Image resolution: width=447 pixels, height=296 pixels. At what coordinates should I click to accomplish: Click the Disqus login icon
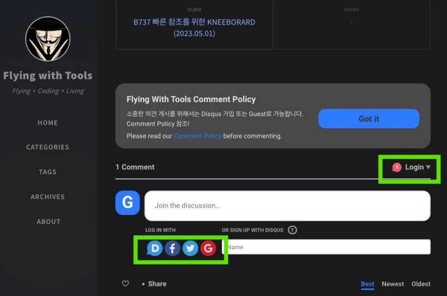(155, 249)
